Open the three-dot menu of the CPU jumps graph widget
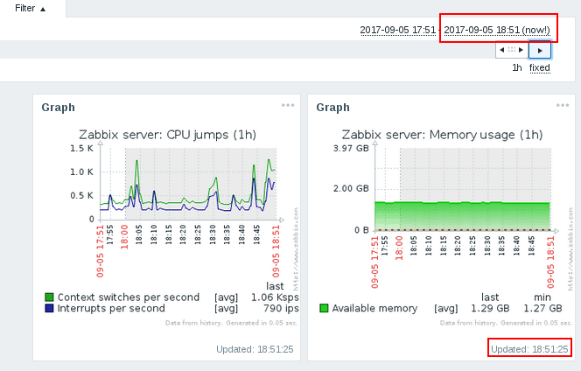 (288, 106)
